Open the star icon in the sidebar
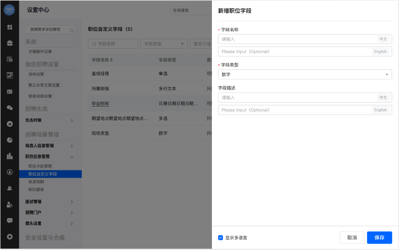Screen dimensions: 399x250 coord(9,236)
